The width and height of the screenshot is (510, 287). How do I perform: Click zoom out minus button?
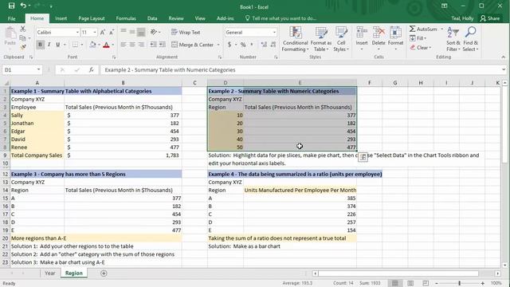point(437,284)
